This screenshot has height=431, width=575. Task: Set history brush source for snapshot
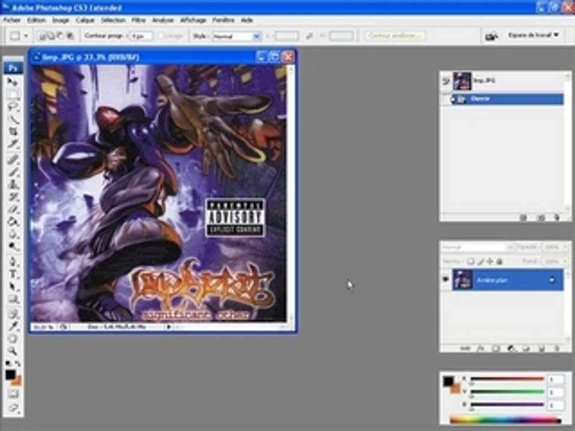tap(446, 81)
